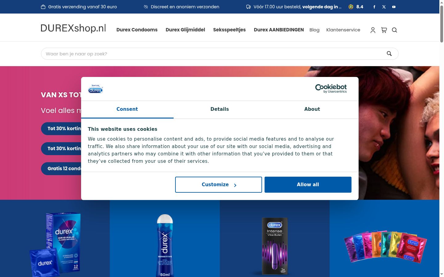
Task: Open the Durex Sensitive lubricant product tile
Action: coord(165,239)
